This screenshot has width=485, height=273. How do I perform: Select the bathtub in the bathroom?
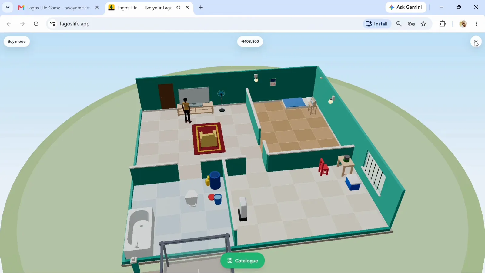(139, 232)
